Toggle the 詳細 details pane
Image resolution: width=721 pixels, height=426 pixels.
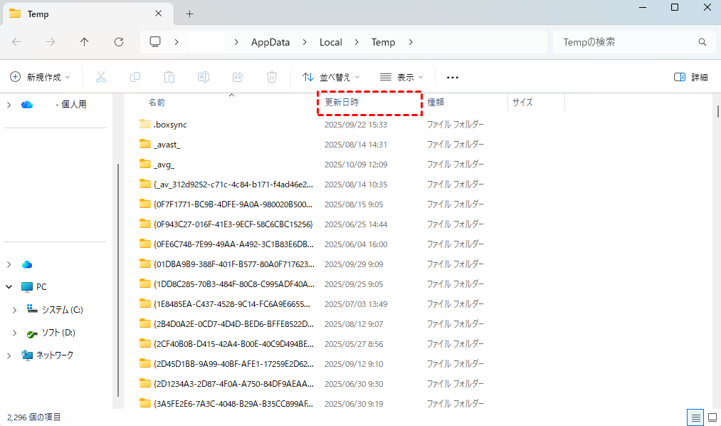click(x=690, y=77)
